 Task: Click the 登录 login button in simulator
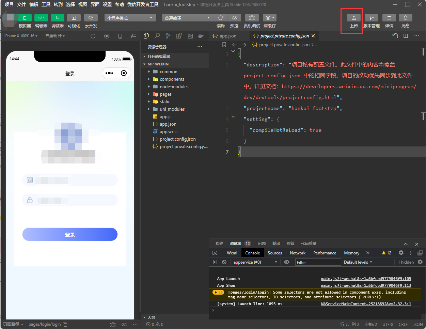click(x=70, y=234)
